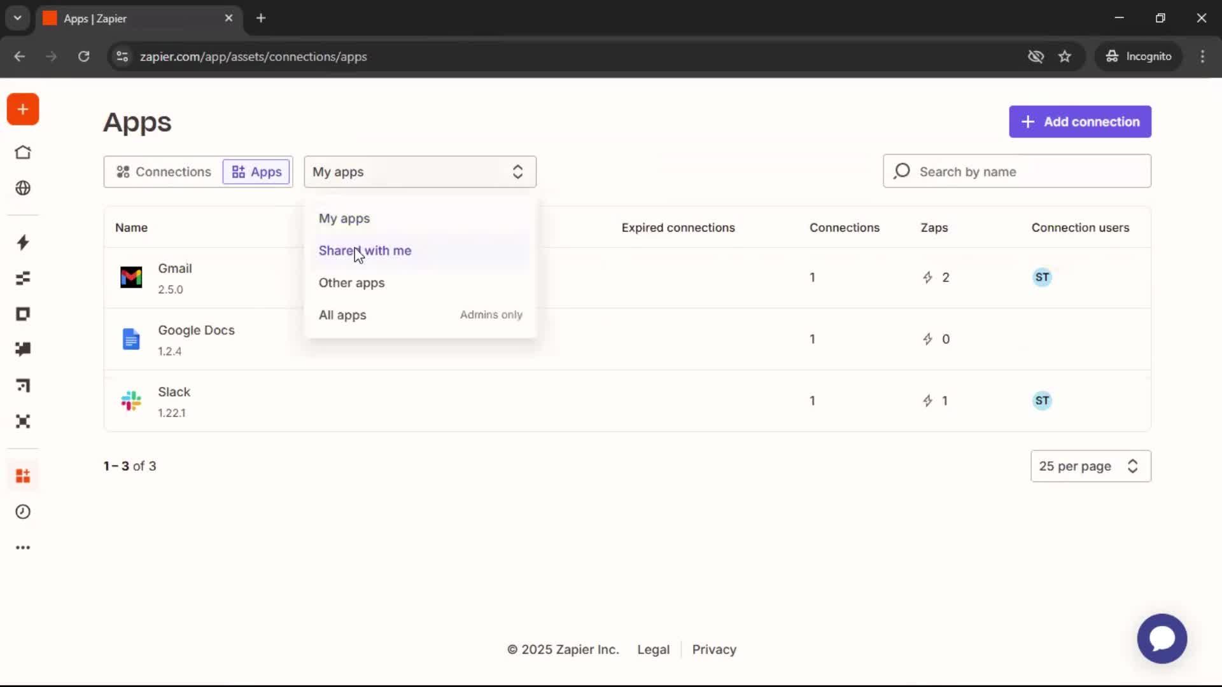
Task: Go back to previous page
Action: (x=20, y=57)
